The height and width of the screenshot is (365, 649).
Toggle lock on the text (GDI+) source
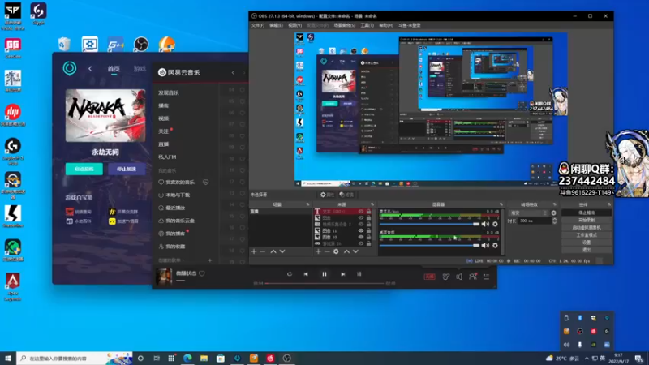click(x=368, y=212)
